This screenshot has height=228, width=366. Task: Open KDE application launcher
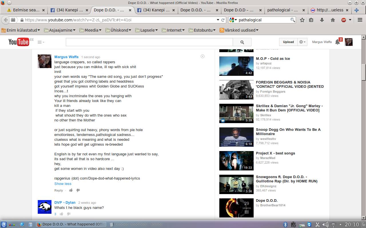click(x=4, y=224)
